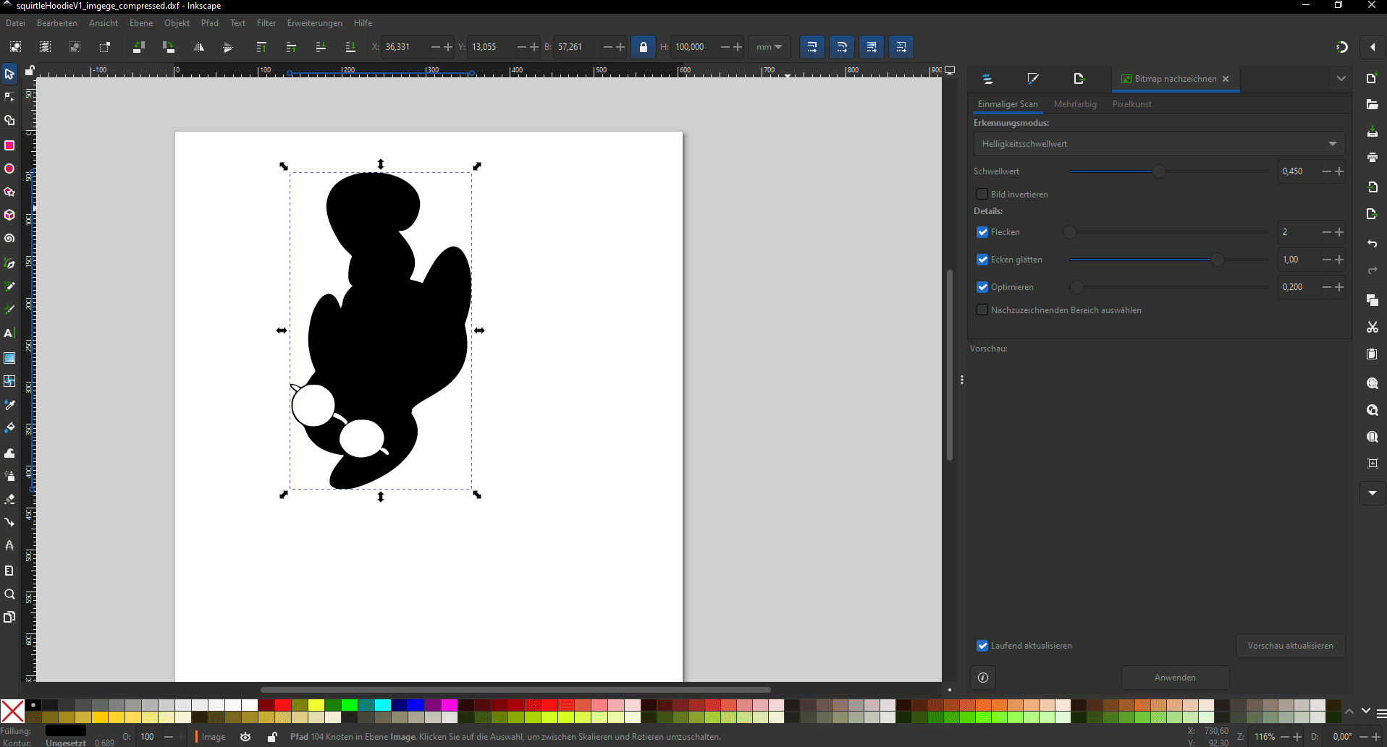Toggle scaling of stroke width
The width and height of the screenshot is (1387, 747).
pos(811,47)
